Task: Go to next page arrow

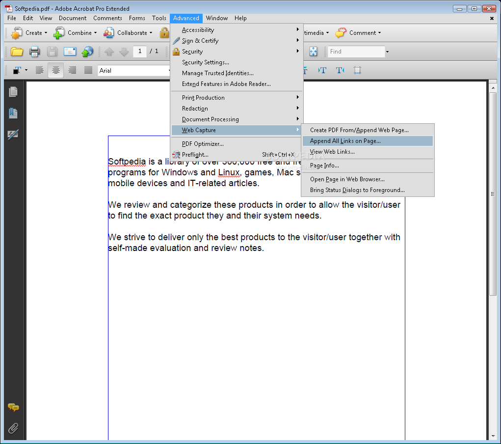Action: click(x=124, y=52)
